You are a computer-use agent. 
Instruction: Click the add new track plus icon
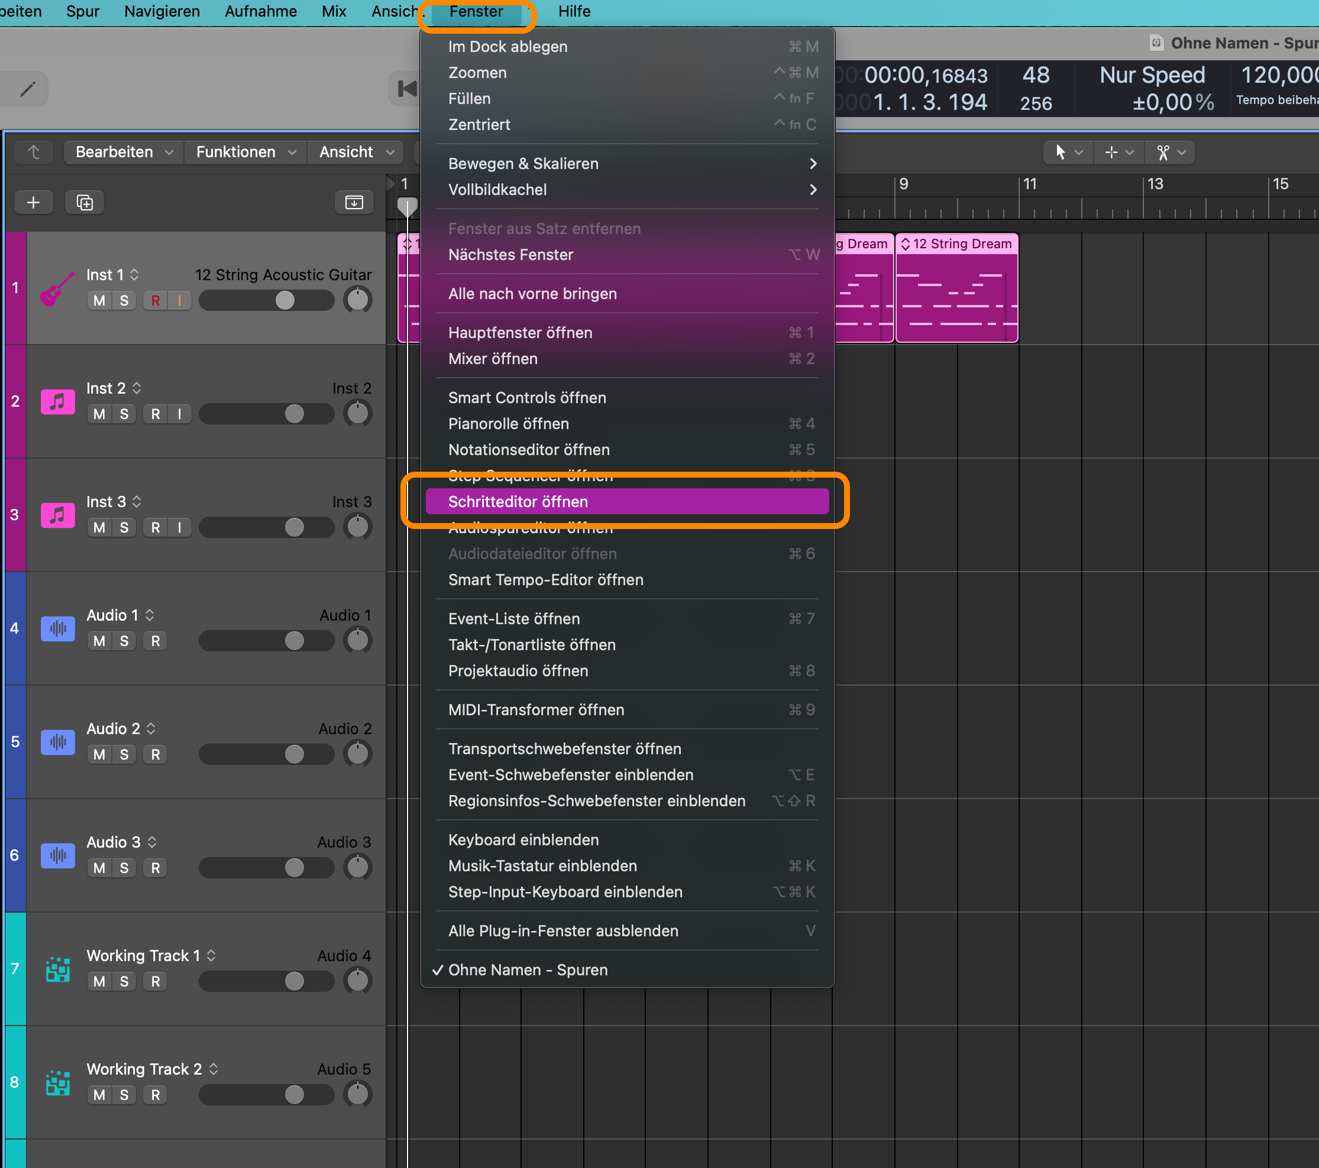click(33, 203)
